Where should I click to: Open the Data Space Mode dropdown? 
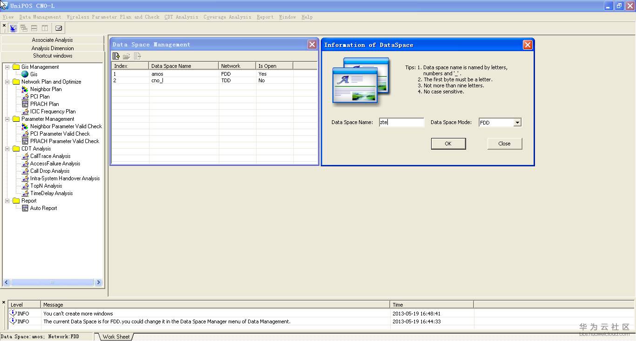pos(517,123)
